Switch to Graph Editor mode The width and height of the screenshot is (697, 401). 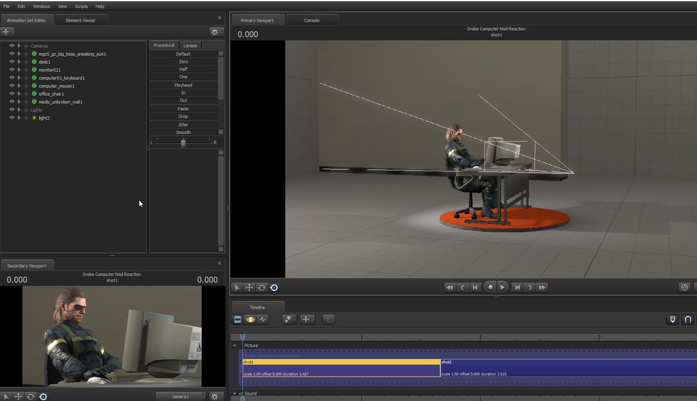click(263, 319)
